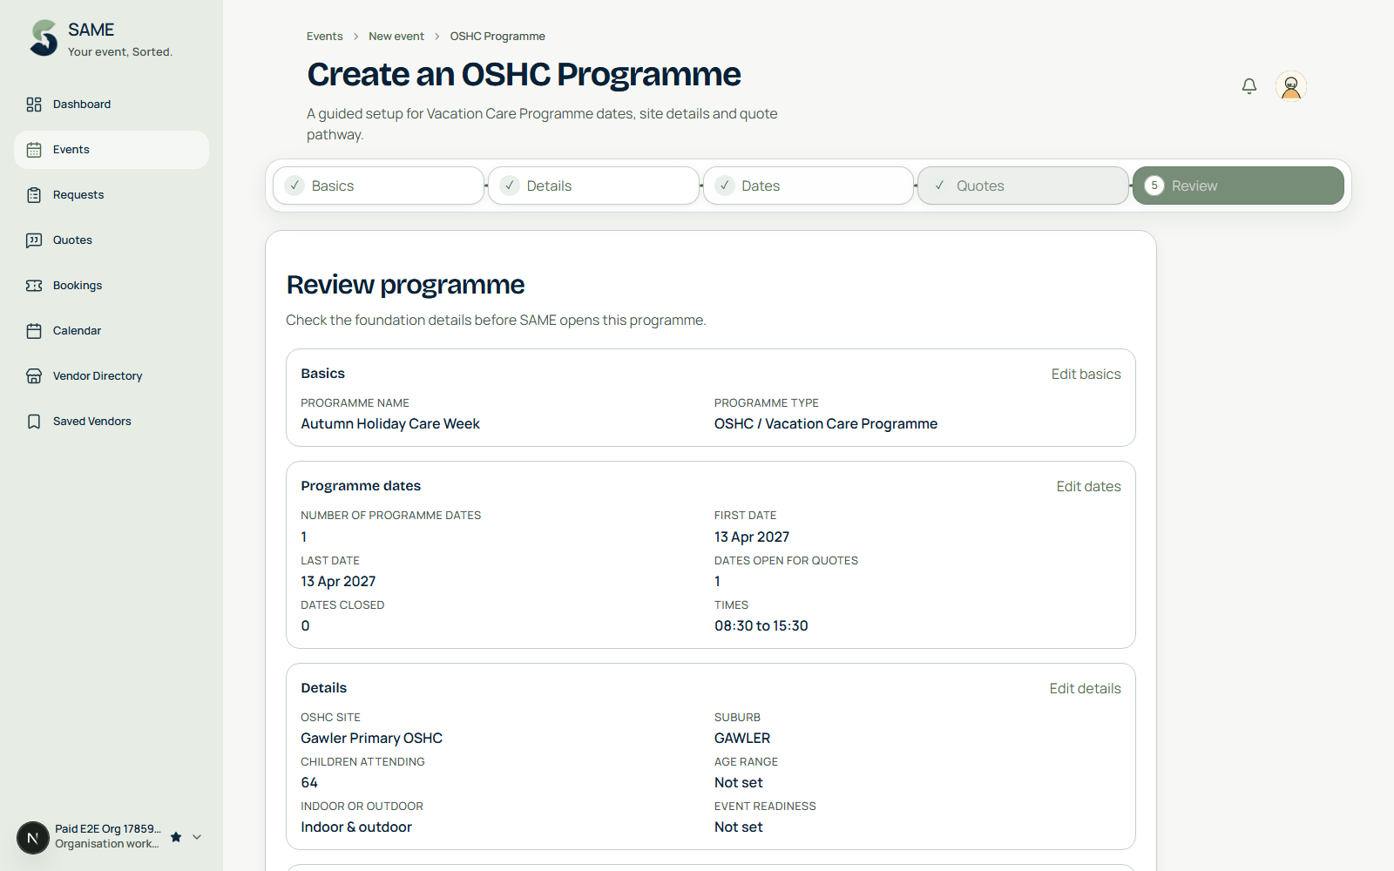Click the OSHC Programme breadcrumb text
Image resolution: width=1394 pixels, height=871 pixels.
[497, 37]
